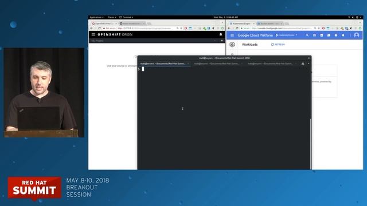Click the terminal new tab icon
This screenshot has width=367, height=206.
[x=303, y=64]
